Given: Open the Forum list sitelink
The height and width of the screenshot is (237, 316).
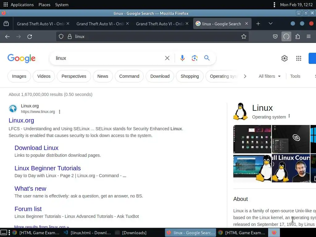Looking at the screenshot, I should tap(28, 209).
